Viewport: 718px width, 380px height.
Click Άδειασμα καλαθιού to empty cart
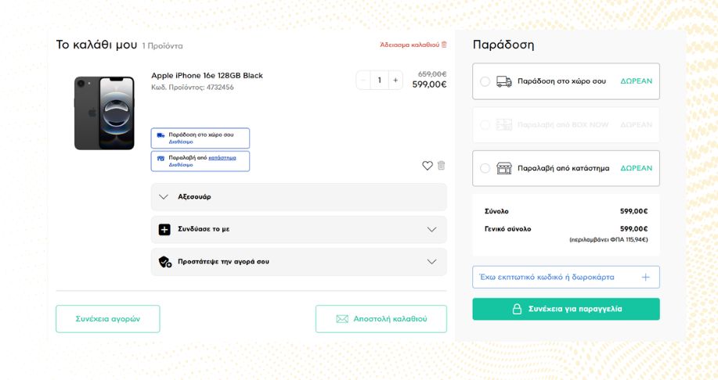click(413, 45)
